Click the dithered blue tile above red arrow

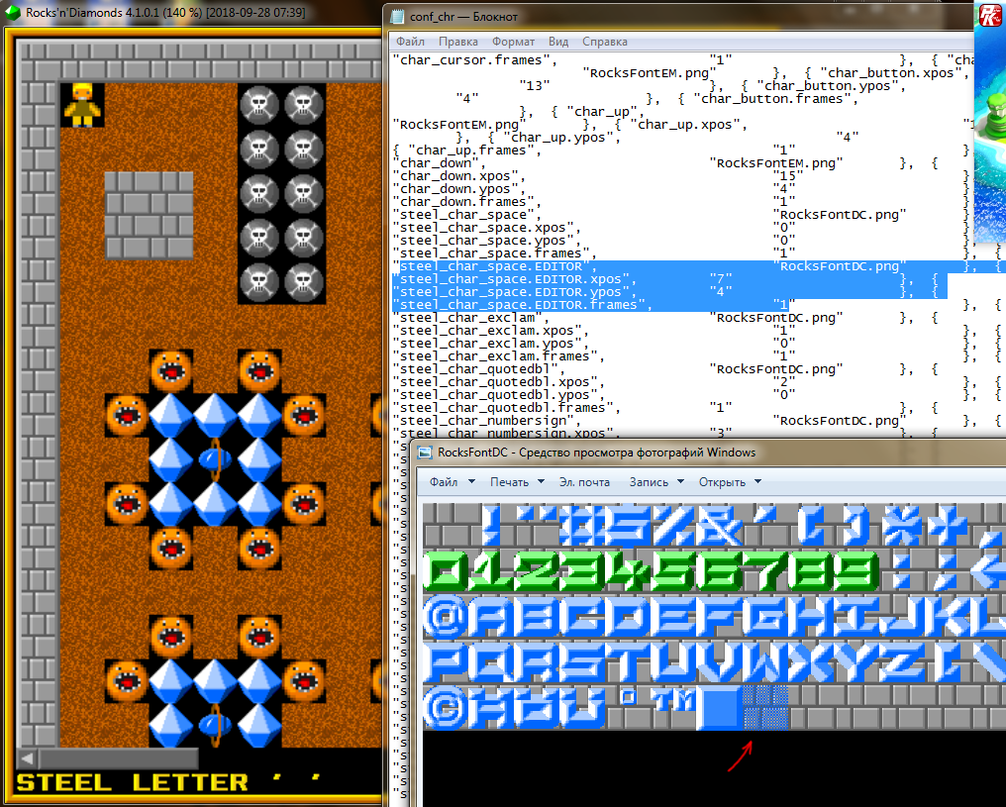coord(765,707)
